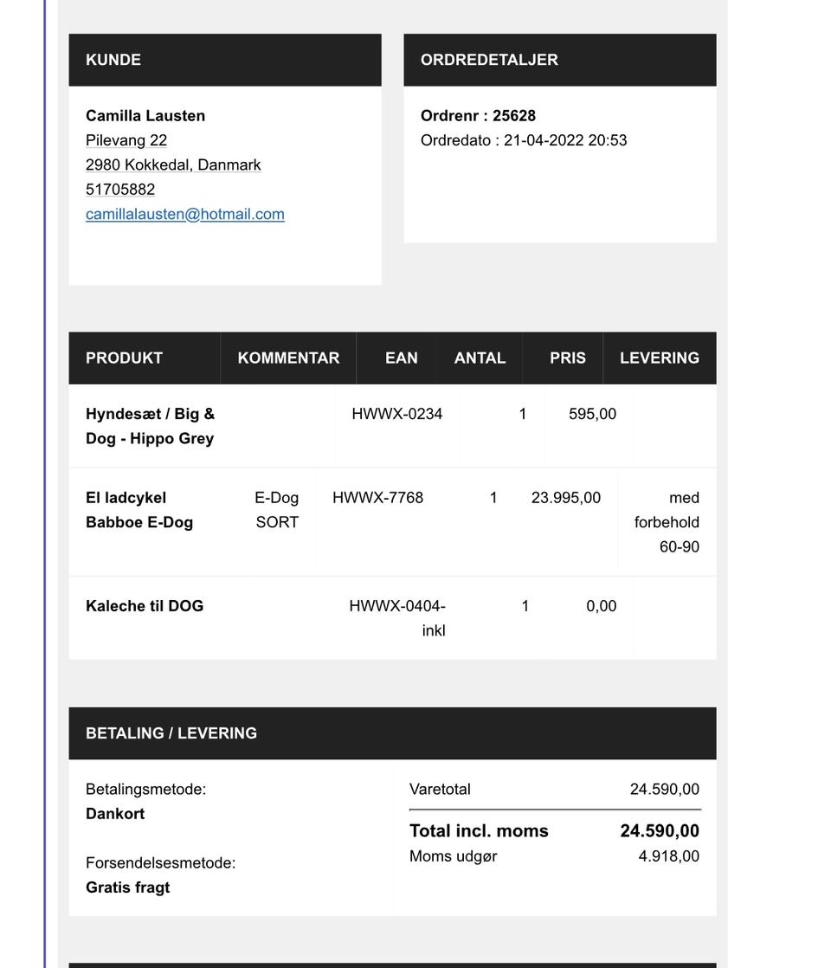This screenshot has height=968, width=831.
Task: Click the 2980 Kokkedal, Danmark address line
Action: [173, 165]
